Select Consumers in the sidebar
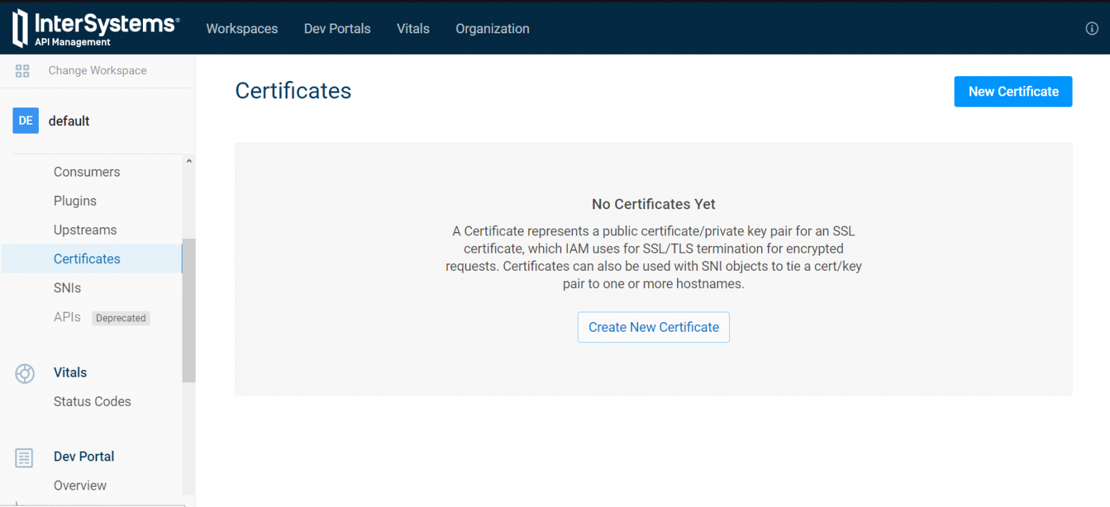The width and height of the screenshot is (1110, 507). tap(87, 172)
